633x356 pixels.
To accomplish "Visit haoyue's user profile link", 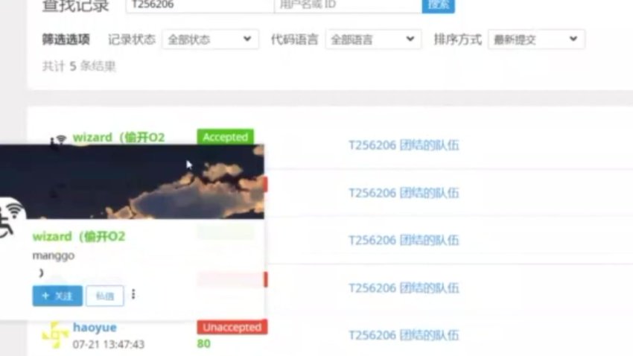I will tap(95, 328).
